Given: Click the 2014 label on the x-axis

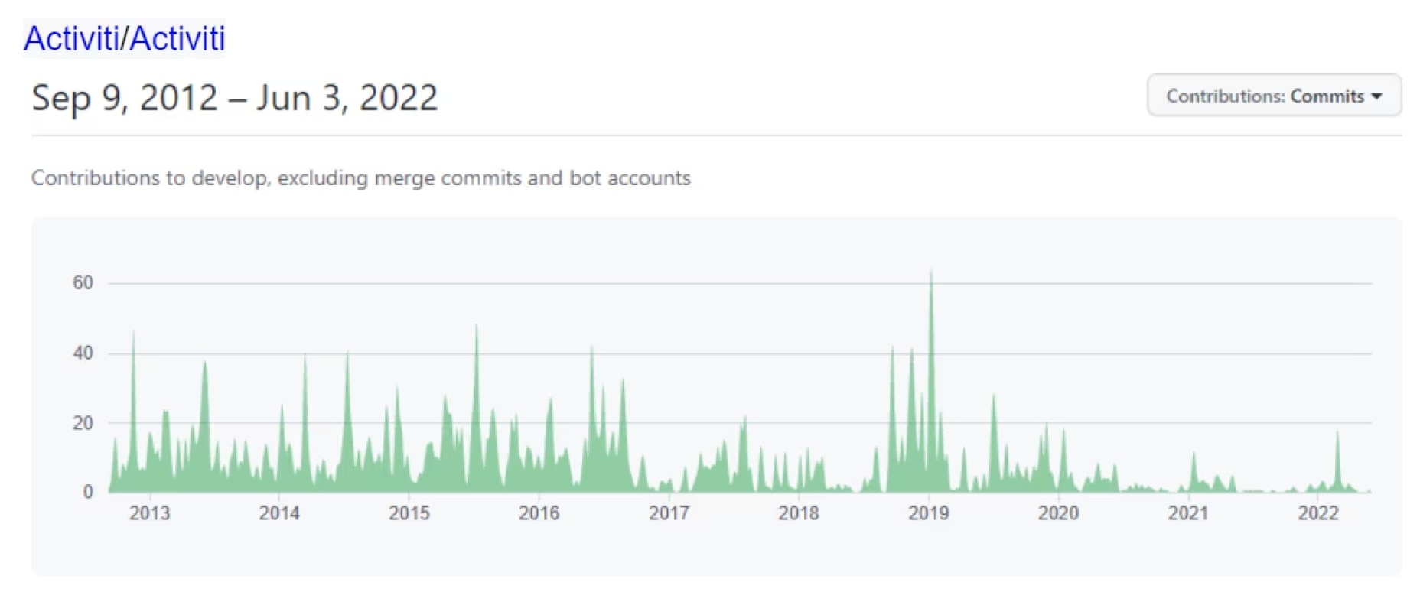Looking at the screenshot, I should click(x=279, y=513).
